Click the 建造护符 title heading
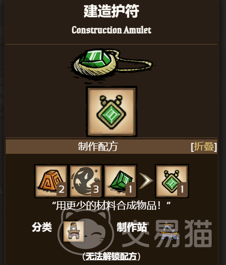This screenshot has width=226, height=265. tap(112, 11)
